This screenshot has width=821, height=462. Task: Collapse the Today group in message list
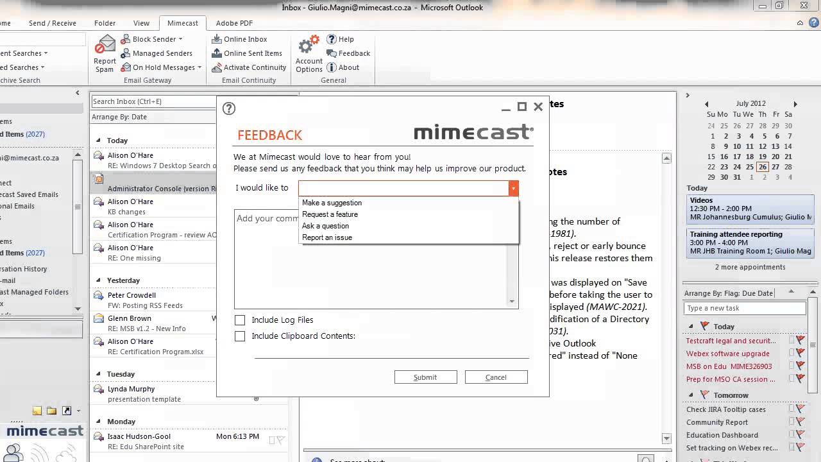pos(99,141)
